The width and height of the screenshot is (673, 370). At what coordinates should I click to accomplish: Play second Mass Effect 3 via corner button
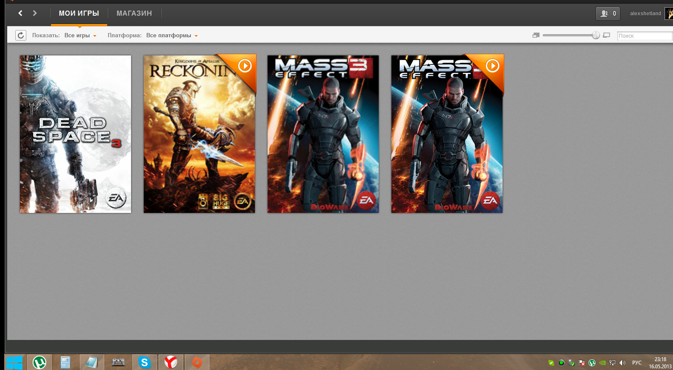click(492, 66)
